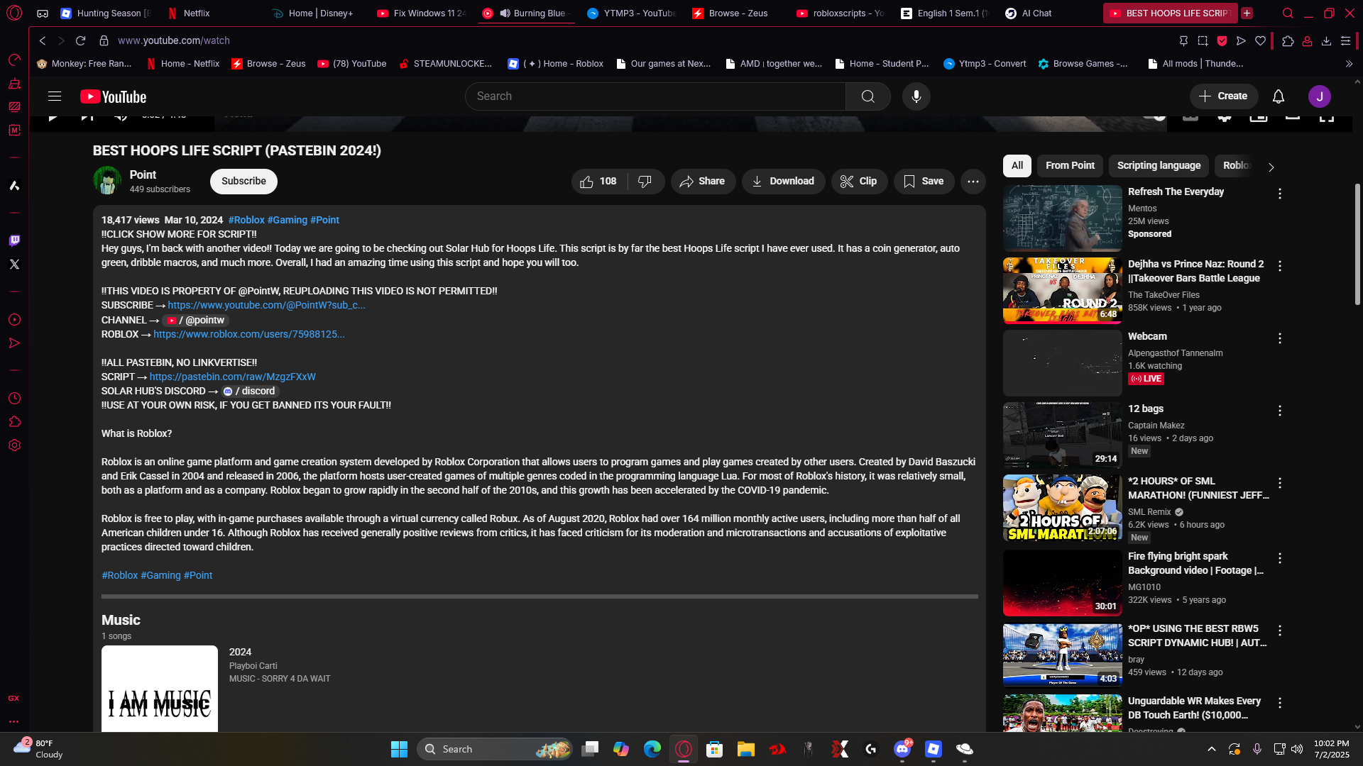The height and width of the screenshot is (766, 1363).
Task: Open the Windows Start menu
Action: click(399, 749)
